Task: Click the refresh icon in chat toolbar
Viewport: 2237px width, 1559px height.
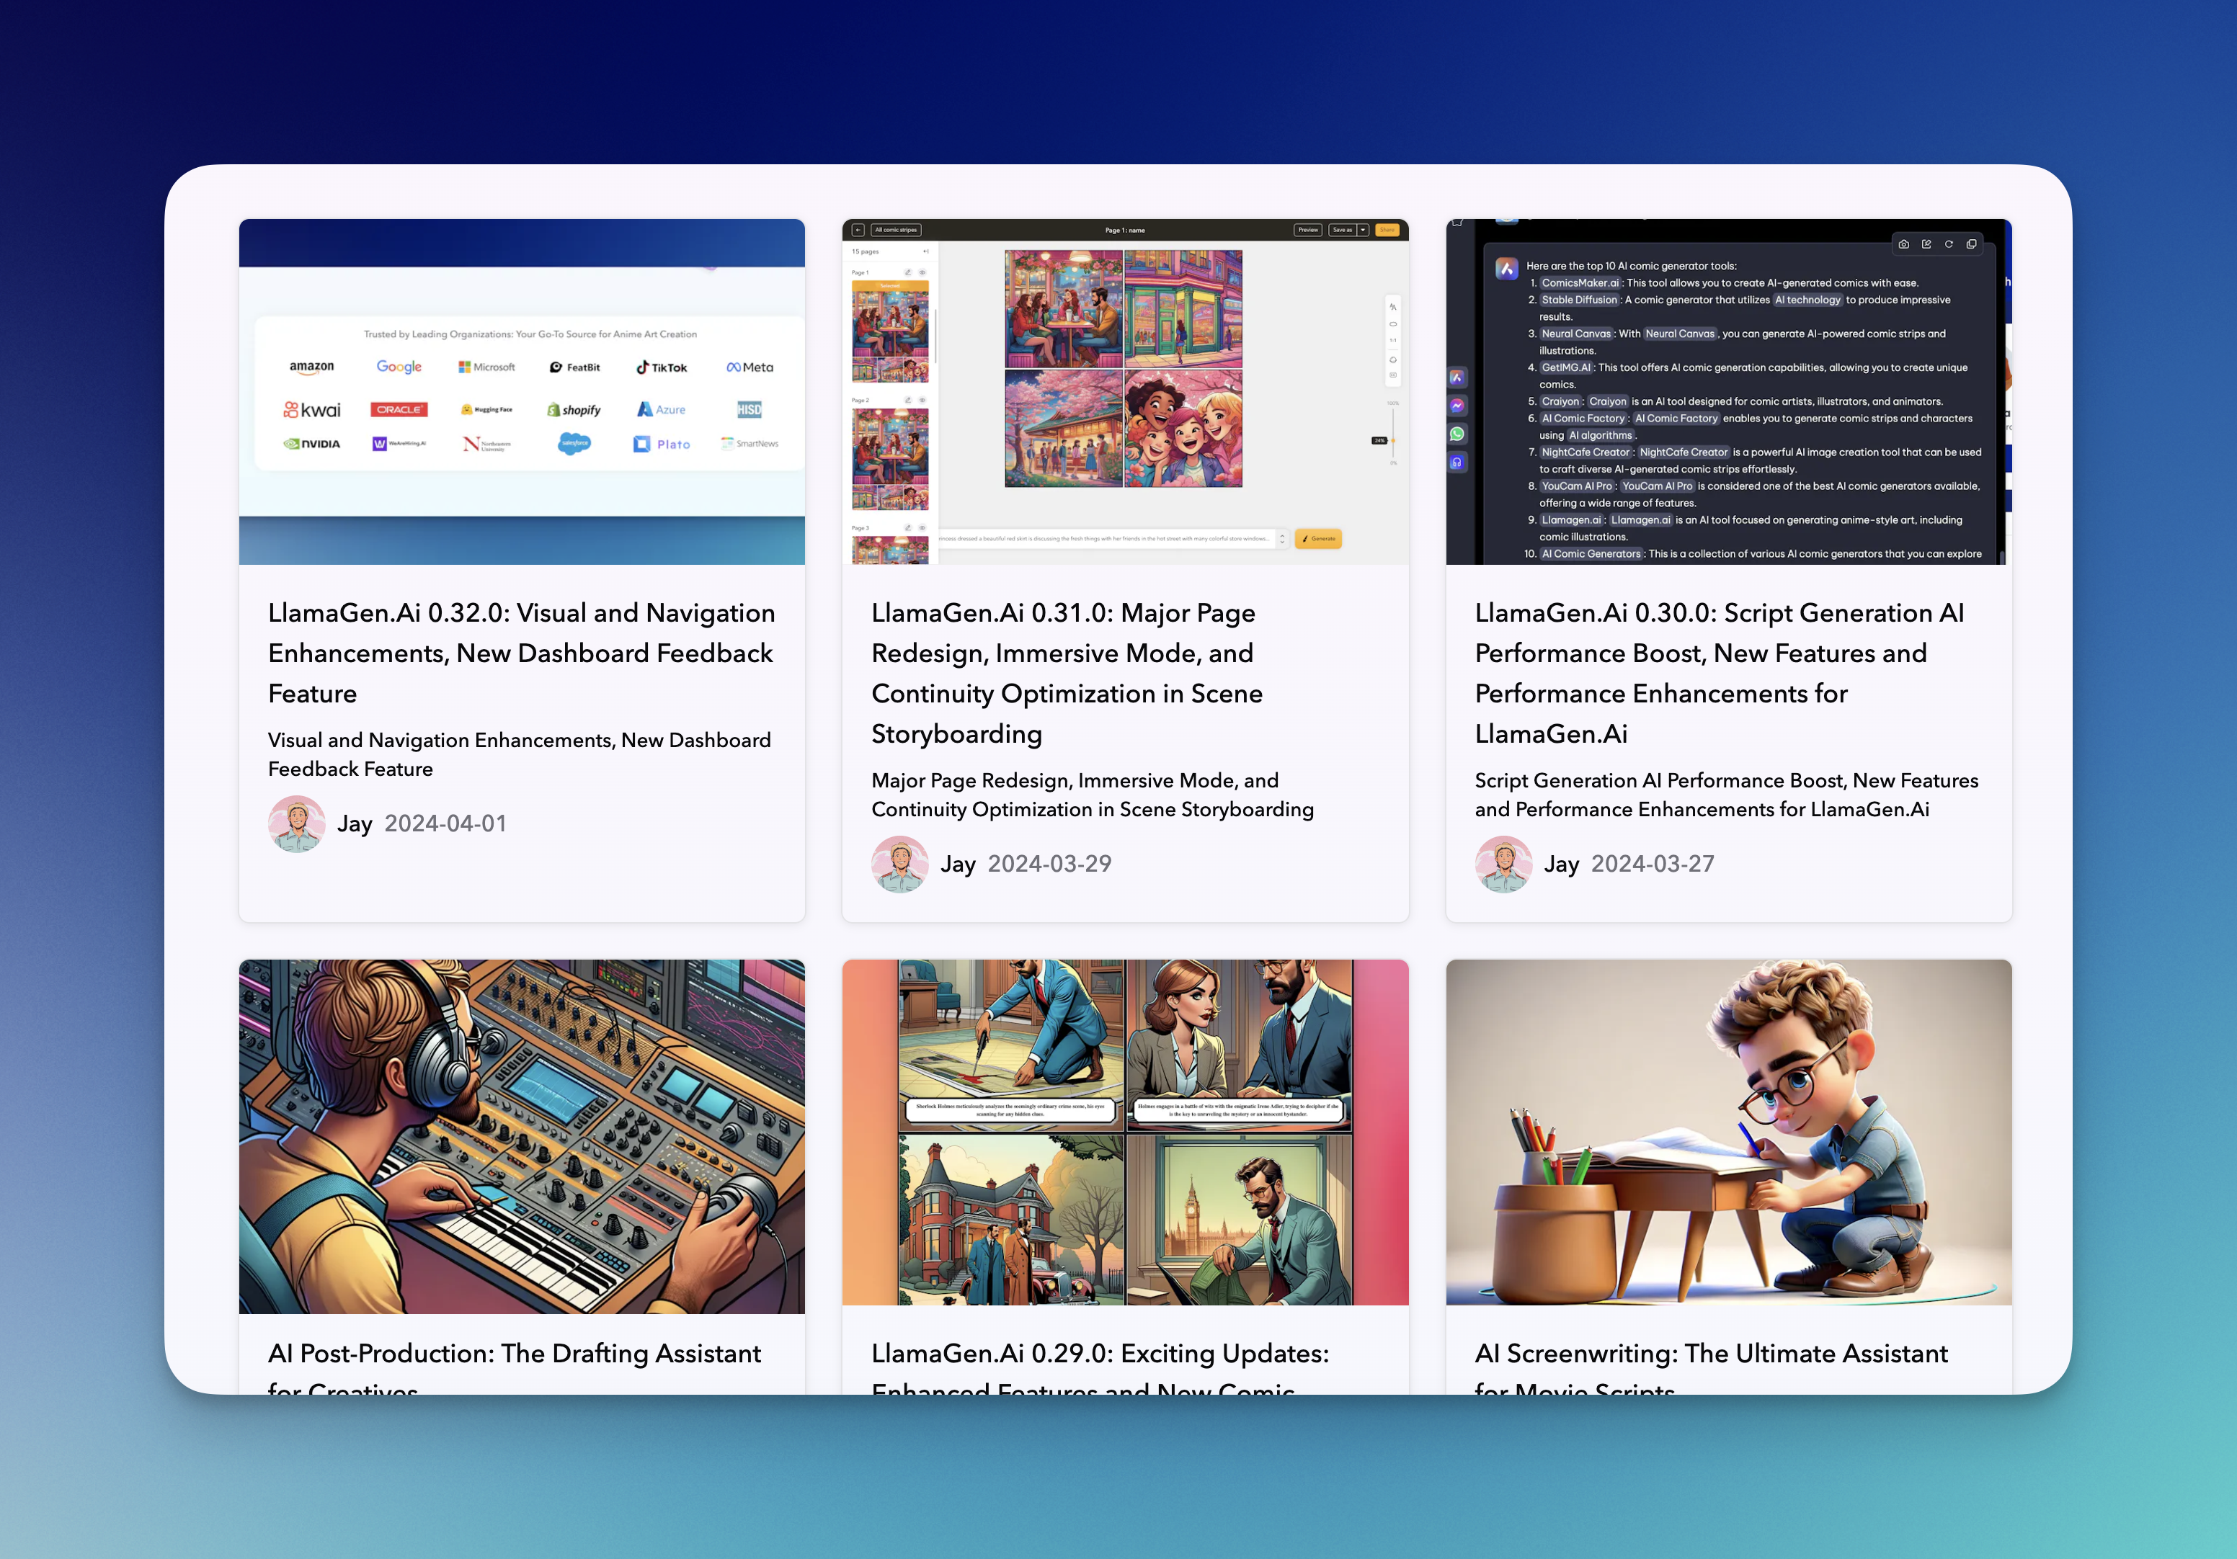Action: (x=1949, y=244)
